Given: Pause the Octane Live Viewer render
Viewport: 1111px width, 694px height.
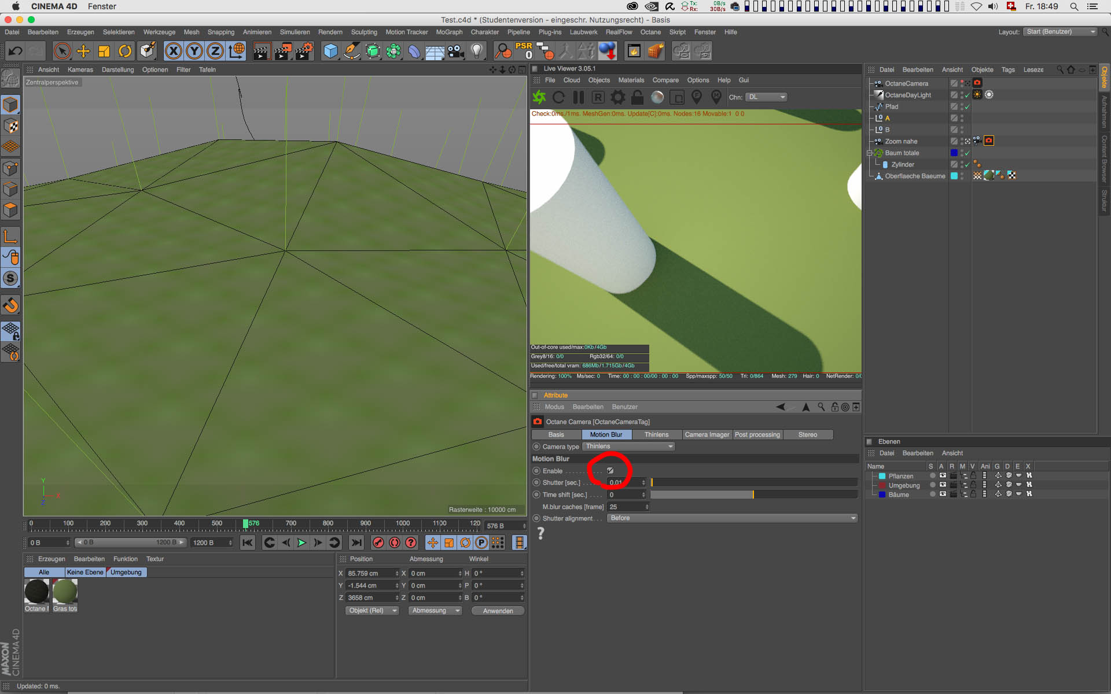Looking at the screenshot, I should (x=578, y=97).
